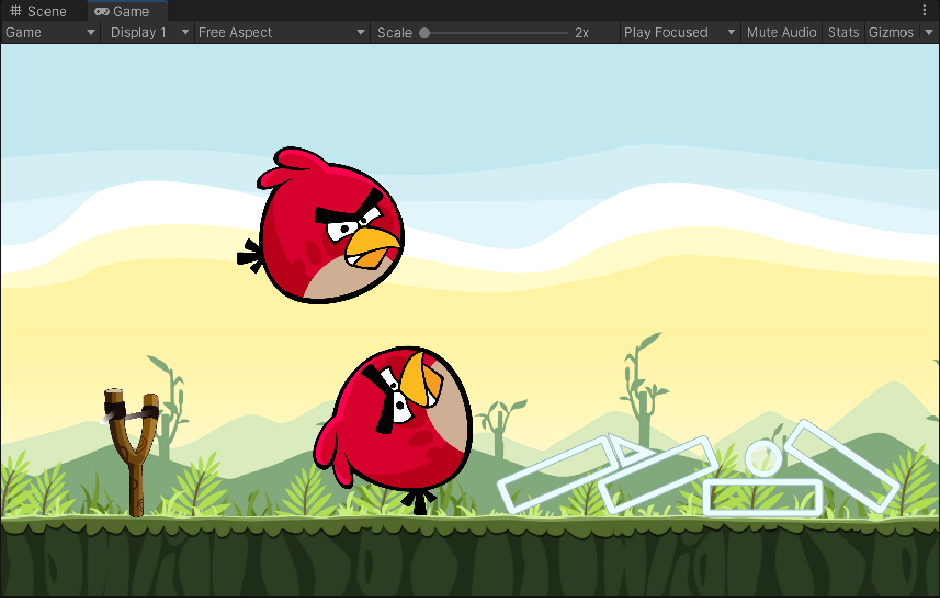Open the Free Aspect resolution dropdown
This screenshot has width=940, height=598.
(282, 32)
